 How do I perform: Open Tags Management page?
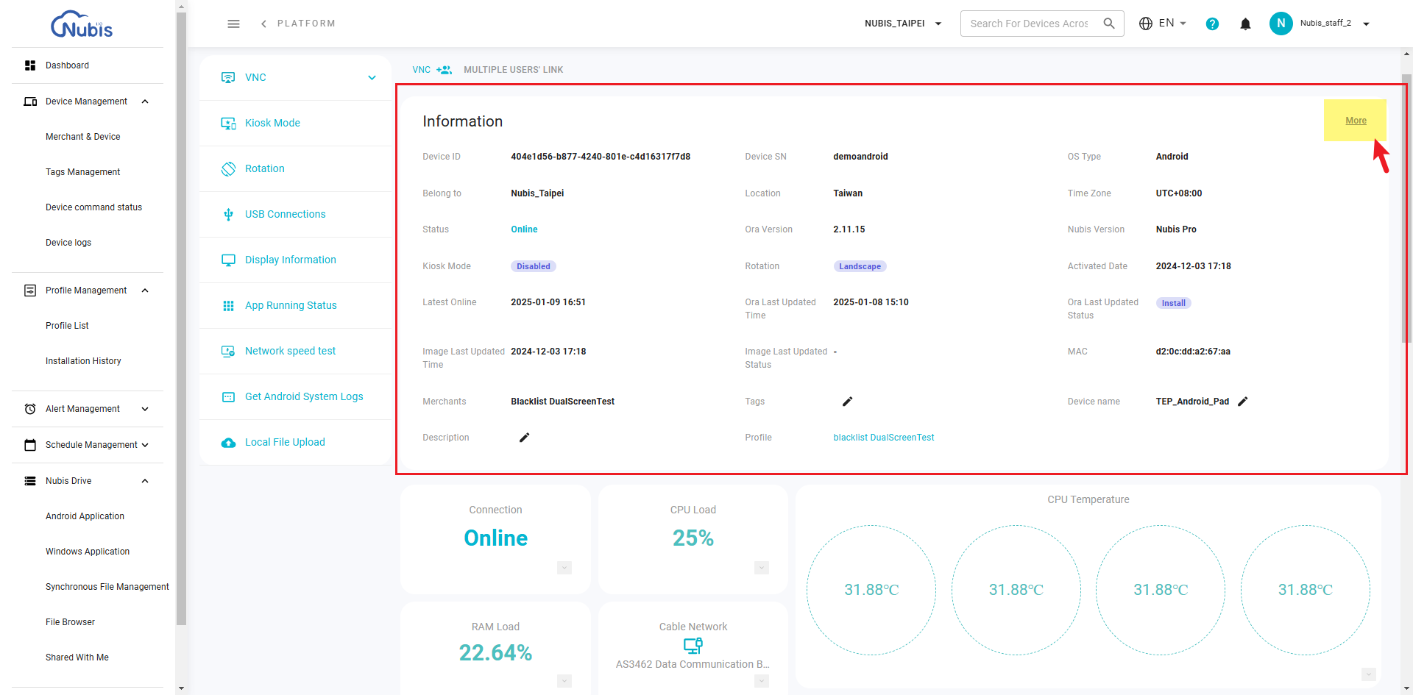pyautogui.click(x=82, y=172)
